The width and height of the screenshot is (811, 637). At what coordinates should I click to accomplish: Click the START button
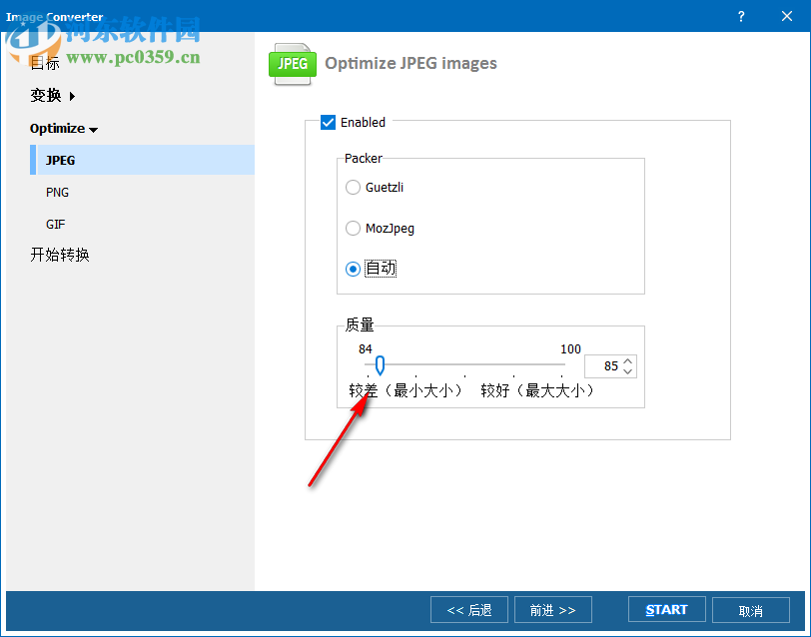click(666, 609)
